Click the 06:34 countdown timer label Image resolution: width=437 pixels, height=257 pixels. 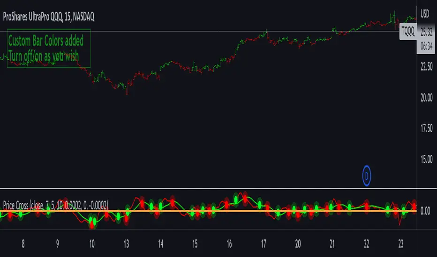coord(426,46)
